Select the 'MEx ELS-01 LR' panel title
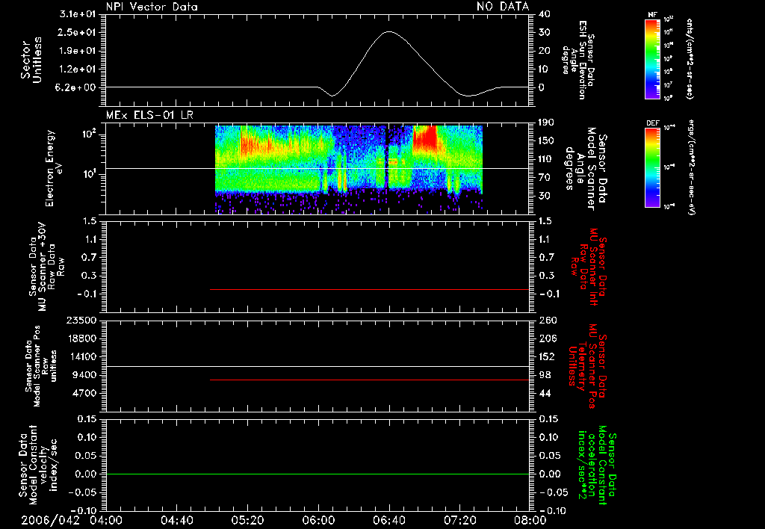Screen dimensions: 765x529 pos(149,115)
